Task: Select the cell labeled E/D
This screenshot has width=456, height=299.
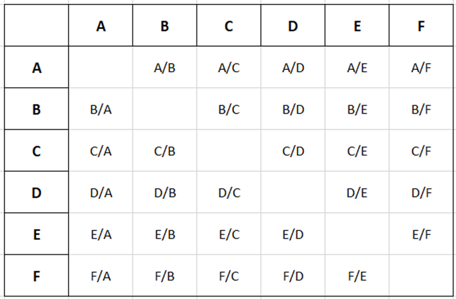Action: (x=293, y=234)
